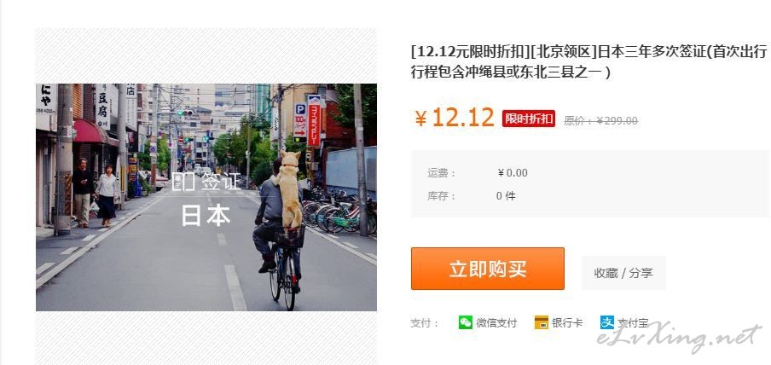Click the 立即购买 buy now button

coord(487,269)
